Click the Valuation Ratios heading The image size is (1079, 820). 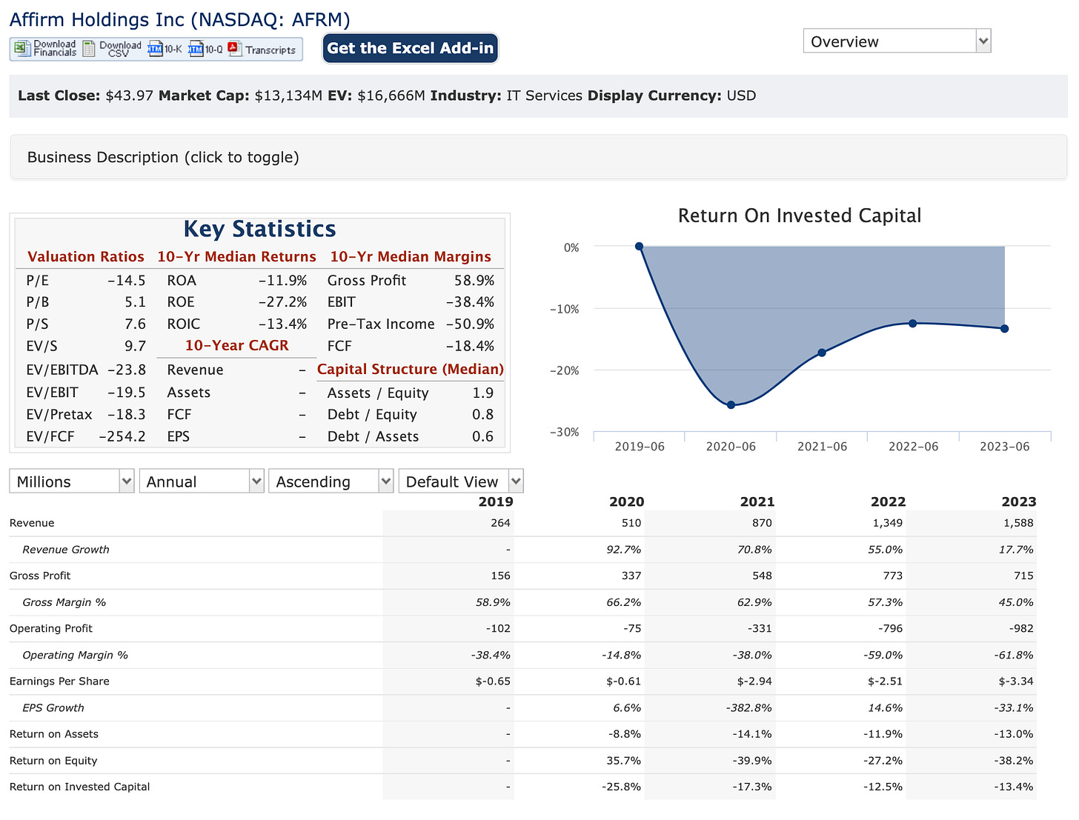86,256
